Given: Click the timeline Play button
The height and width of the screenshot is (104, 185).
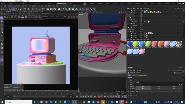Looking at the screenshot, I should pos(86,96).
